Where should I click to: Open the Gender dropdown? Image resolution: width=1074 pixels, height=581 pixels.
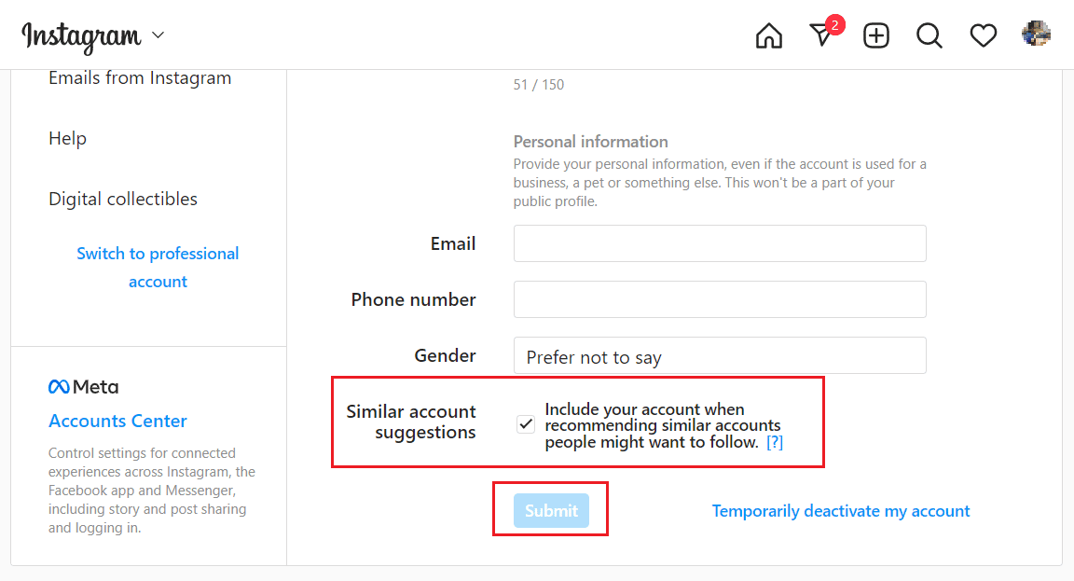tap(719, 355)
